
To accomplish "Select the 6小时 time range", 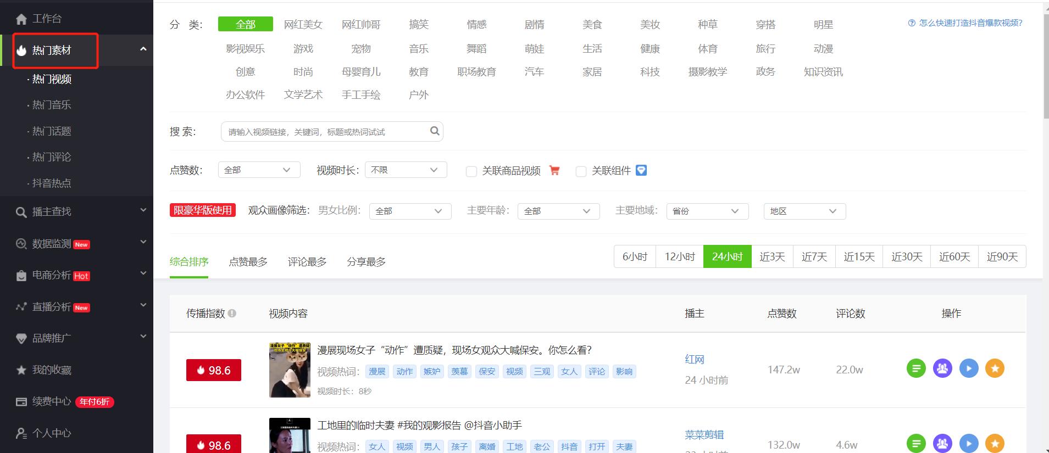I will 635,256.
